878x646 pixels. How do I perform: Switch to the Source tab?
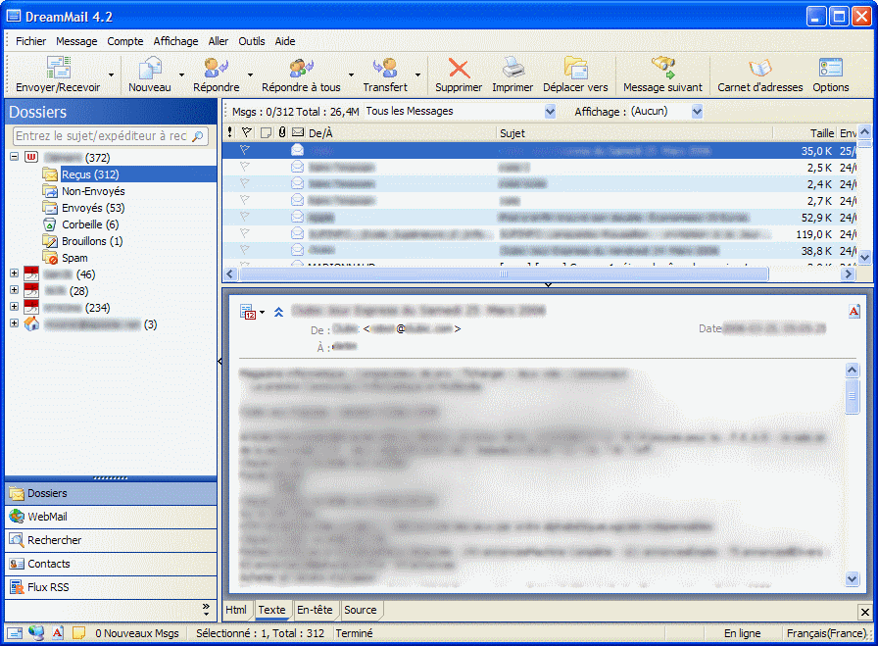click(361, 610)
